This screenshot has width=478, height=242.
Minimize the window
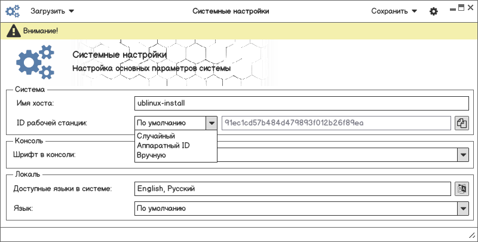[453, 9]
